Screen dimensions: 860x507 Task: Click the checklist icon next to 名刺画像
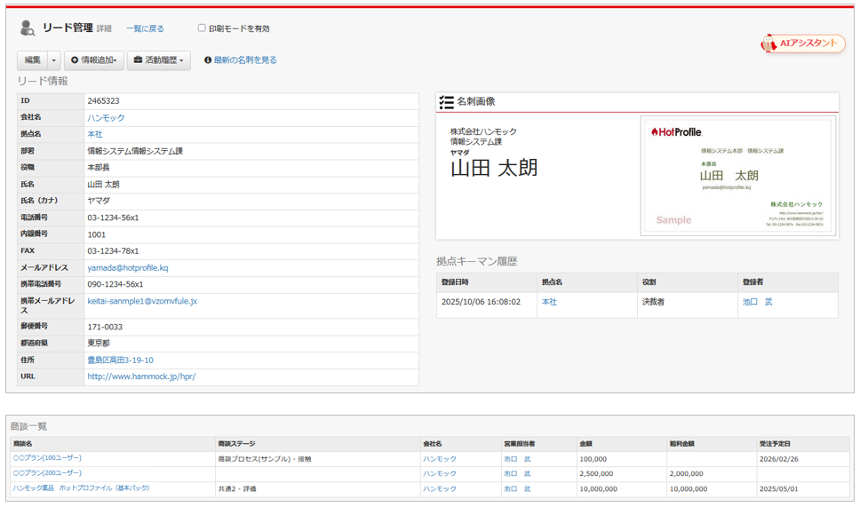pos(446,102)
